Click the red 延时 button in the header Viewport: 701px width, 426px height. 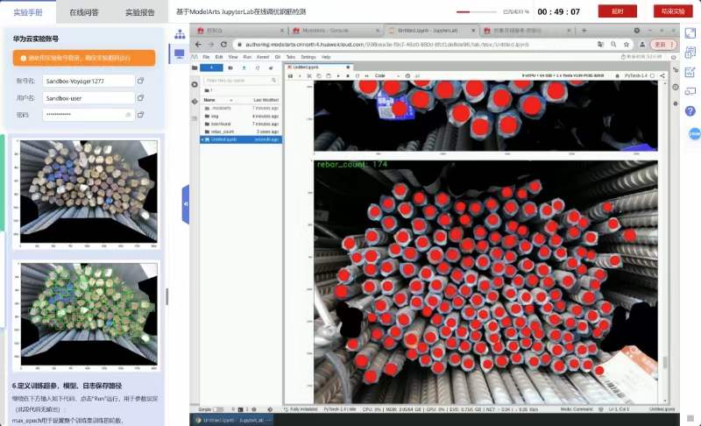pyautogui.click(x=617, y=11)
